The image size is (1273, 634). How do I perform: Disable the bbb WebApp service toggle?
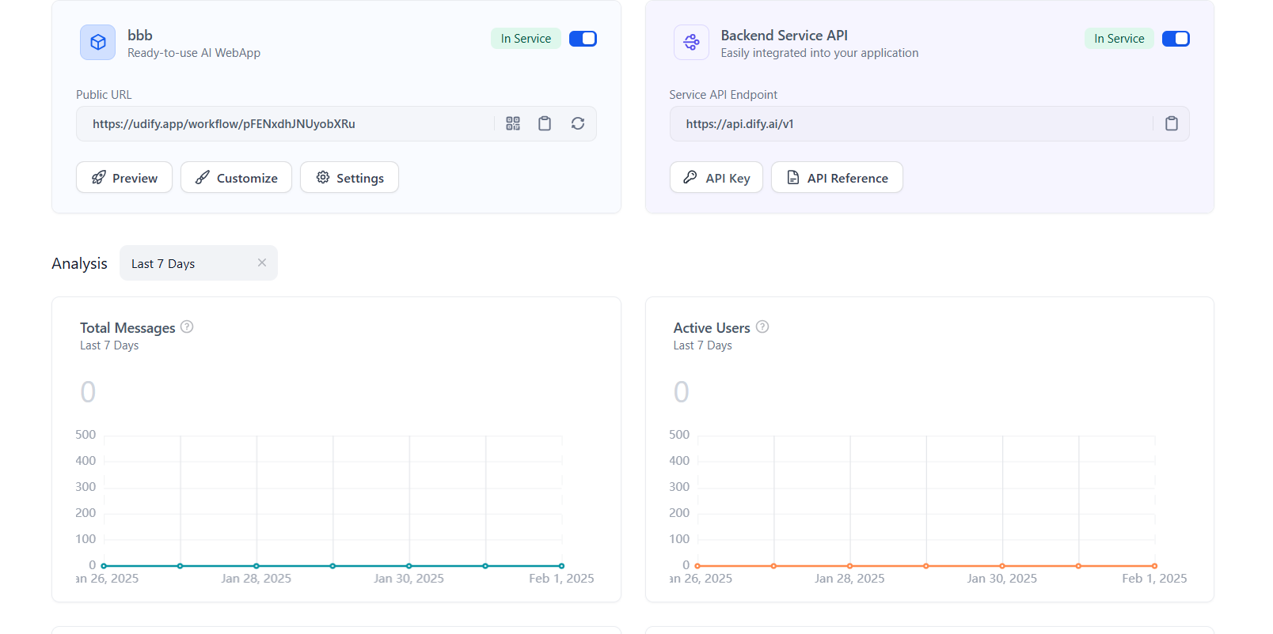tap(583, 39)
